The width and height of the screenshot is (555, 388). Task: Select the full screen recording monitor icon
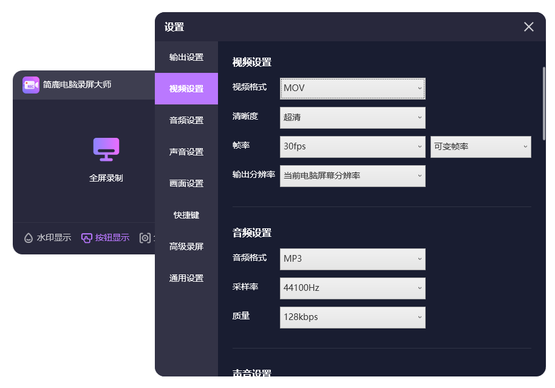(x=105, y=149)
